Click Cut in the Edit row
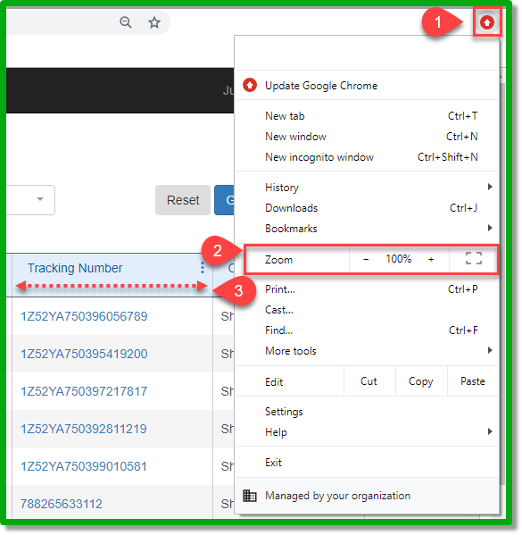 pyautogui.click(x=369, y=381)
